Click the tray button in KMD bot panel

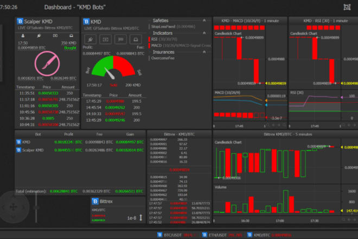(x=136, y=39)
